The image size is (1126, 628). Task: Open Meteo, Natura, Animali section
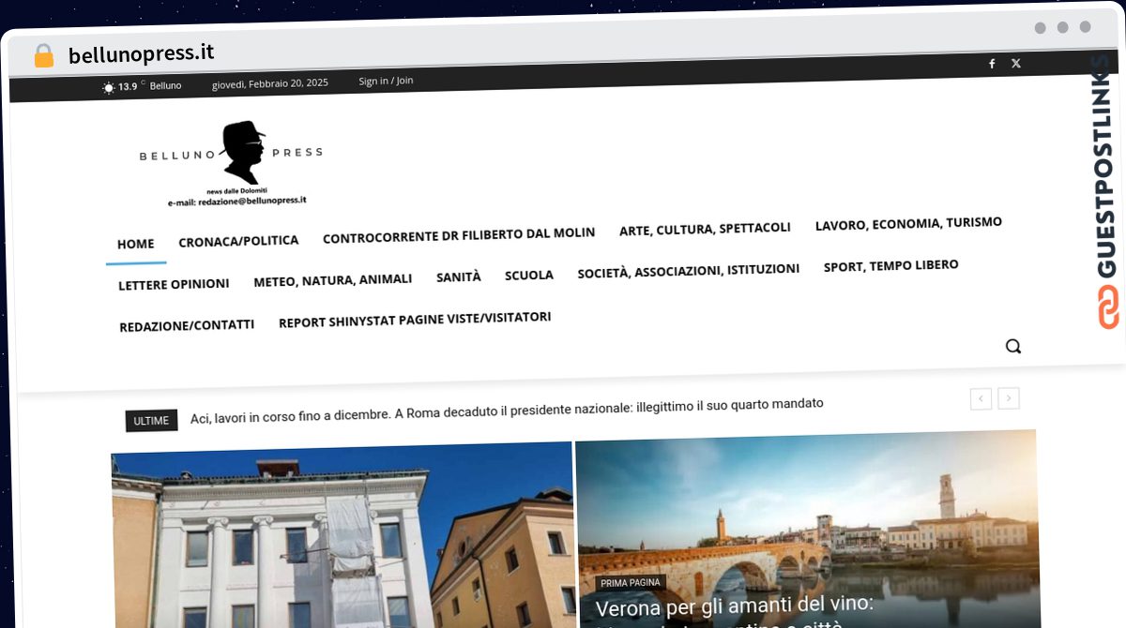333,279
